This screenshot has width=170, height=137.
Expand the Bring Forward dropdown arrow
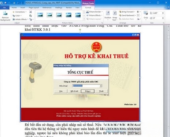point(134,12)
